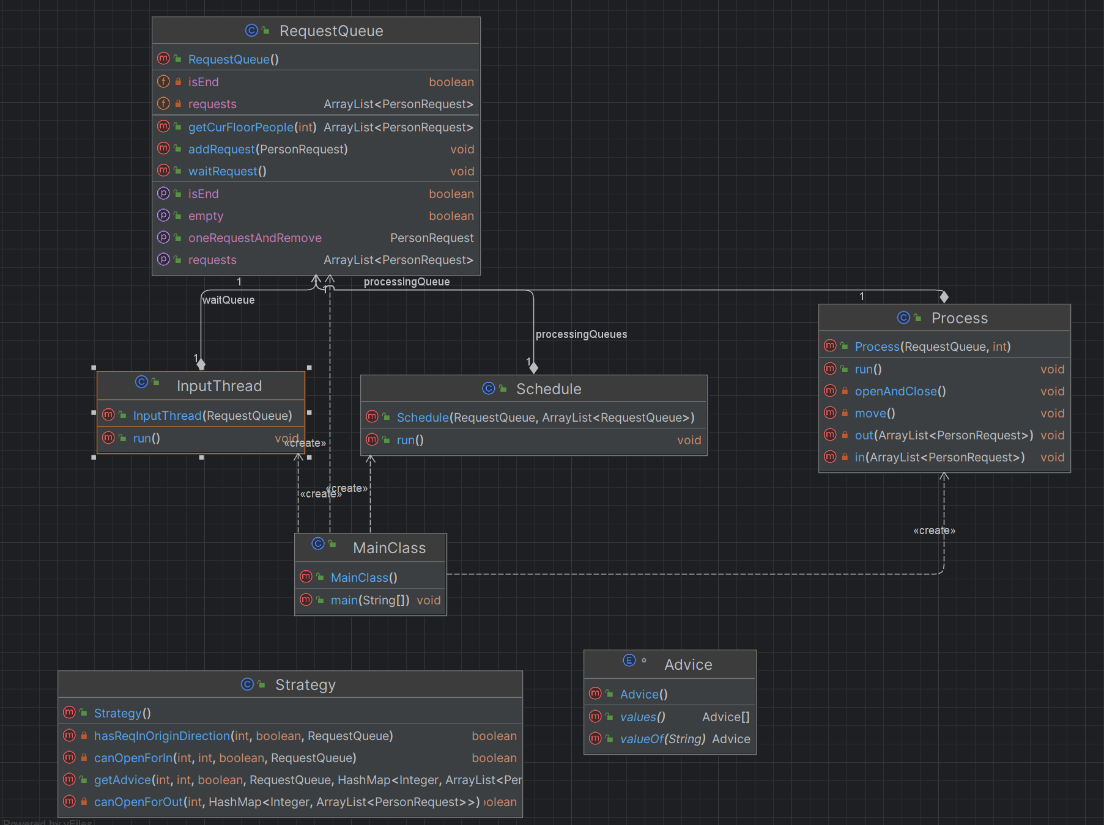Click the Process class icon in header

click(x=903, y=317)
